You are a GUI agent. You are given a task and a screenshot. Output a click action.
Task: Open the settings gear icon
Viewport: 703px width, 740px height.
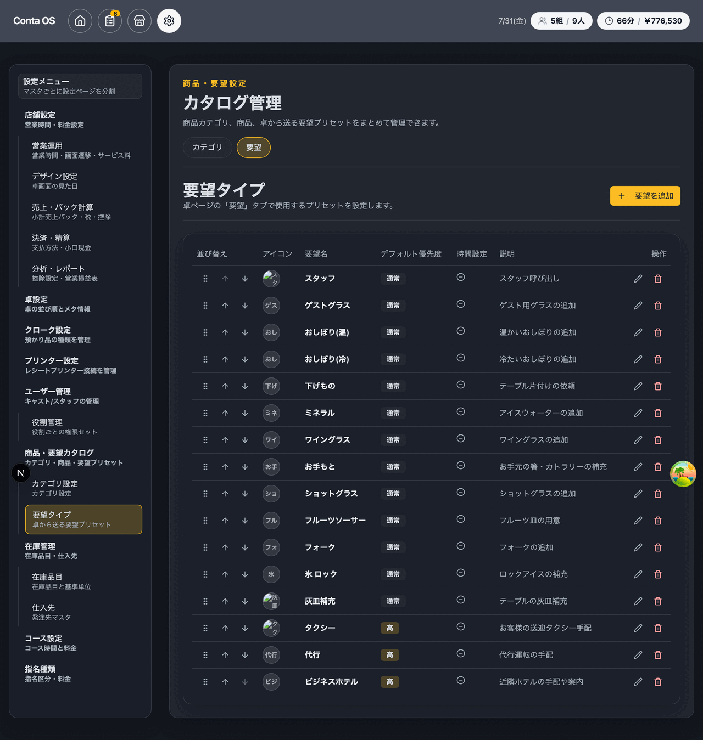(x=169, y=21)
